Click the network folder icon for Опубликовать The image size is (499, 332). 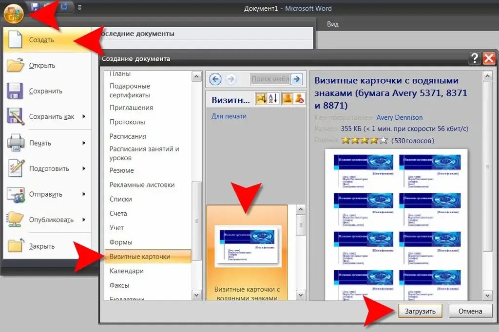[x=15, y=220]
